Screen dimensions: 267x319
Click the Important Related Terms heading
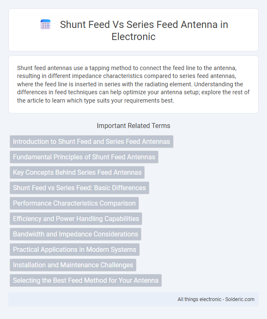click(133, 126)
